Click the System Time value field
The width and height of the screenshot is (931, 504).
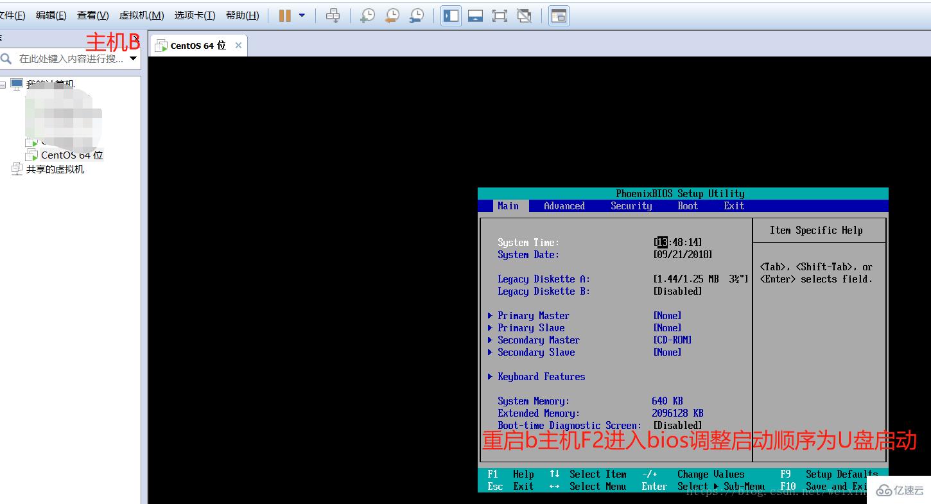[x=678, y=243]
